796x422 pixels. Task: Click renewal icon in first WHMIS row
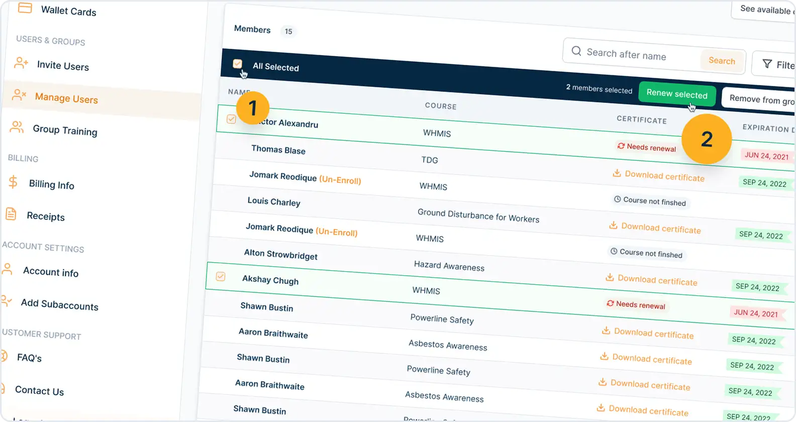coord(621,146)
